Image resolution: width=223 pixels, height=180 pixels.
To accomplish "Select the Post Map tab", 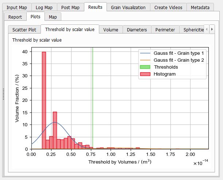I will (70, 7).
